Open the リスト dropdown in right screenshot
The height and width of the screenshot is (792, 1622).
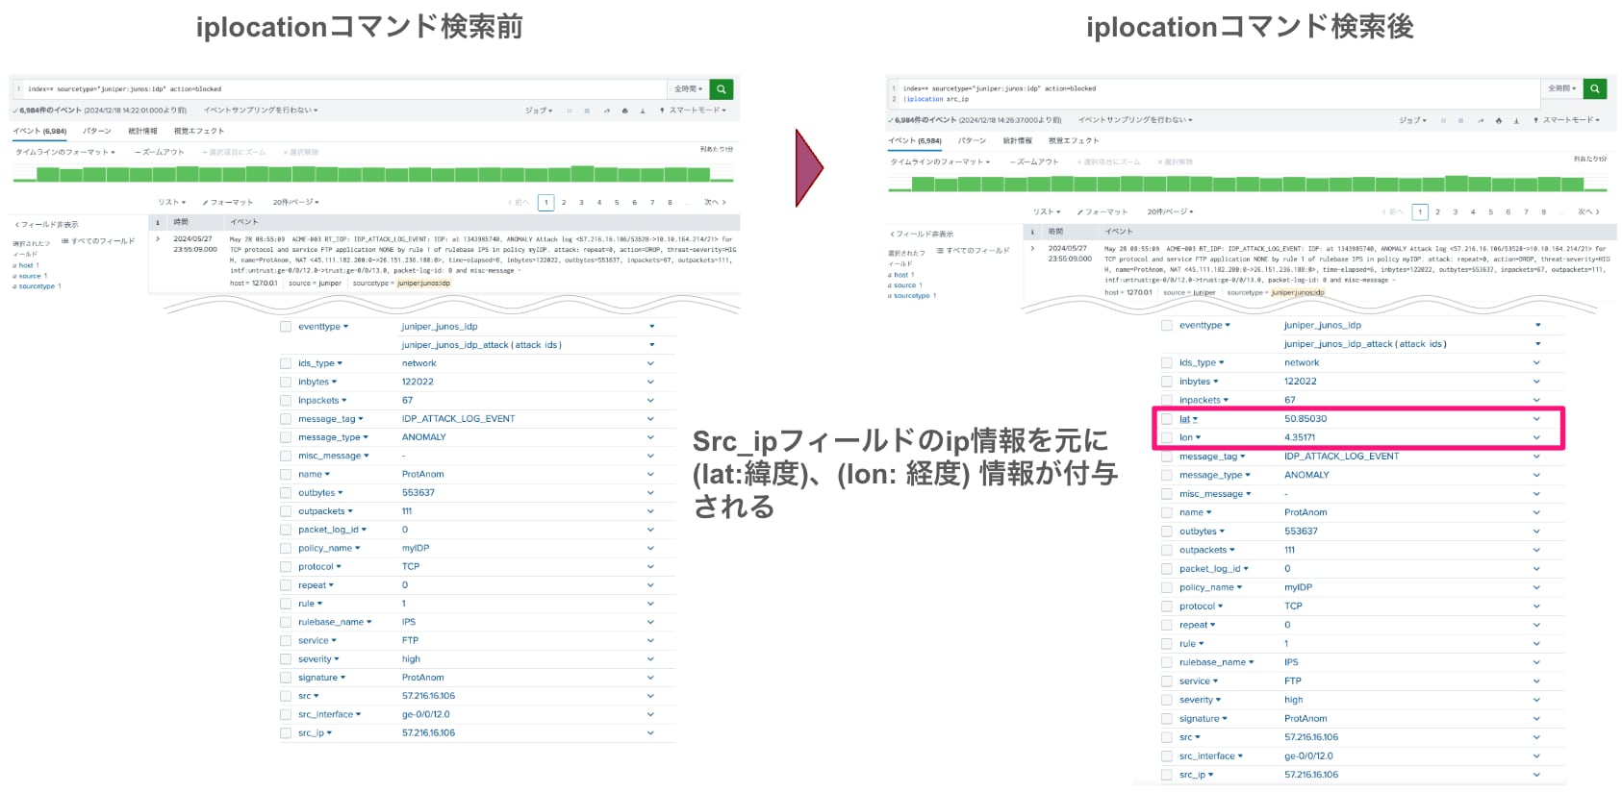coord(1047,211)
